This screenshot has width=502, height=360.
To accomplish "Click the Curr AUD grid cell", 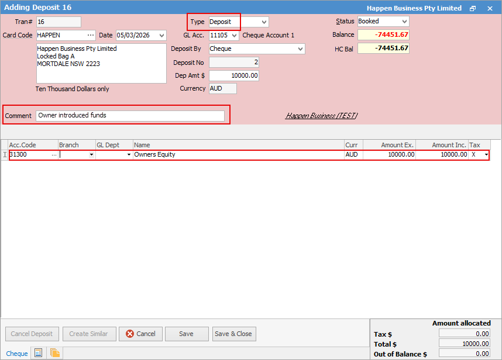I will [354, 155].
